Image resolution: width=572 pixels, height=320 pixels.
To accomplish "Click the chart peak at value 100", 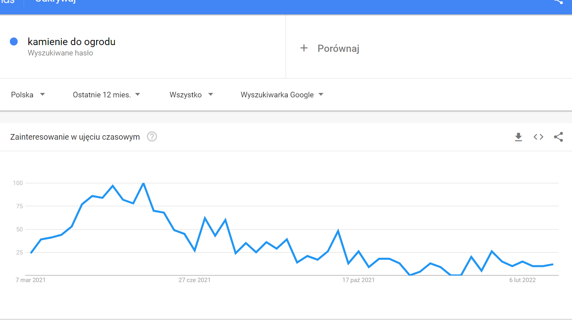I will (x=143, y=183).
